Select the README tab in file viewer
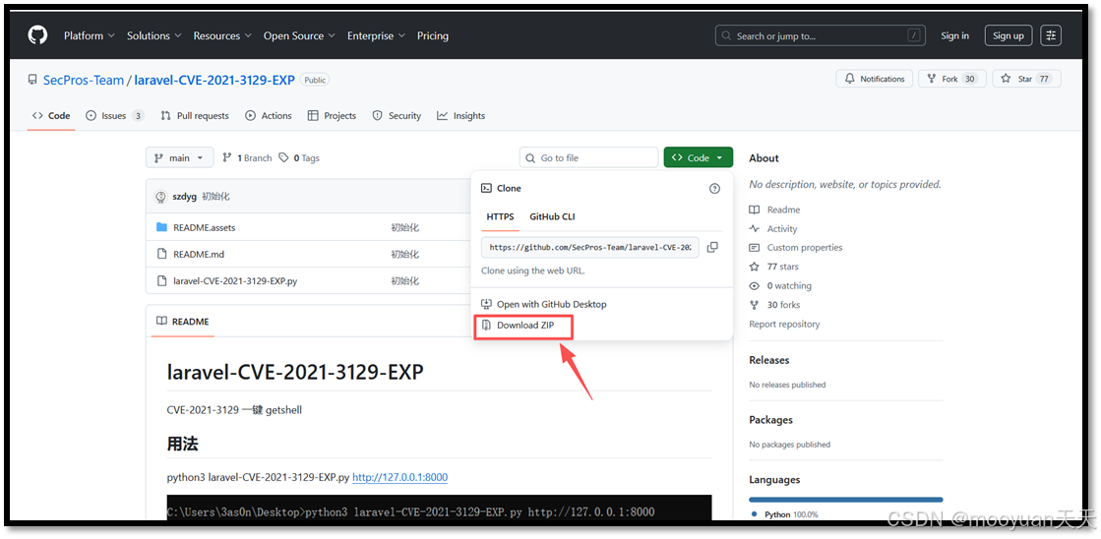The height and width of the screenshot is (539, 1101). point(183,322)
